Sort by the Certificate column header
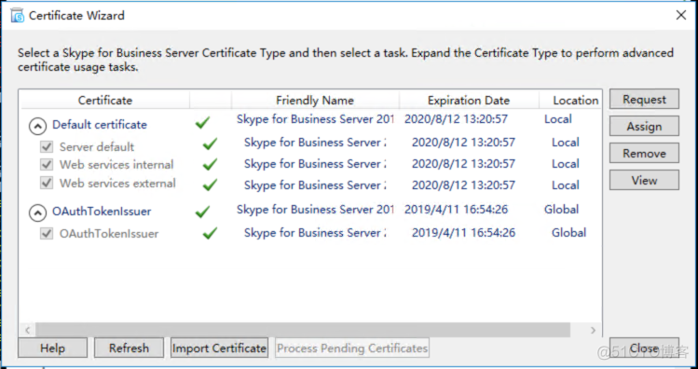 [105, 100]
